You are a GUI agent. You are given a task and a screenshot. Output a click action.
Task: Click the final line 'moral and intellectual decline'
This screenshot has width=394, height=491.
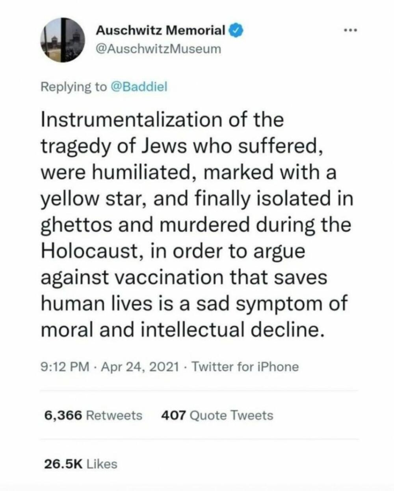(x=183, y=330)
